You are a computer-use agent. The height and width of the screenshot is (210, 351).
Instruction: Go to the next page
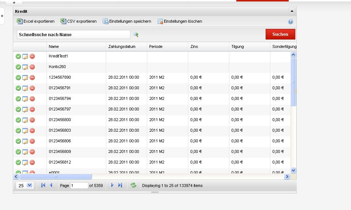coord(112,185)
